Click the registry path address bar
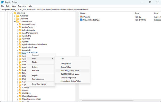Image resolution: width=161 pixels, height=102 pixels. coord(81,9)
